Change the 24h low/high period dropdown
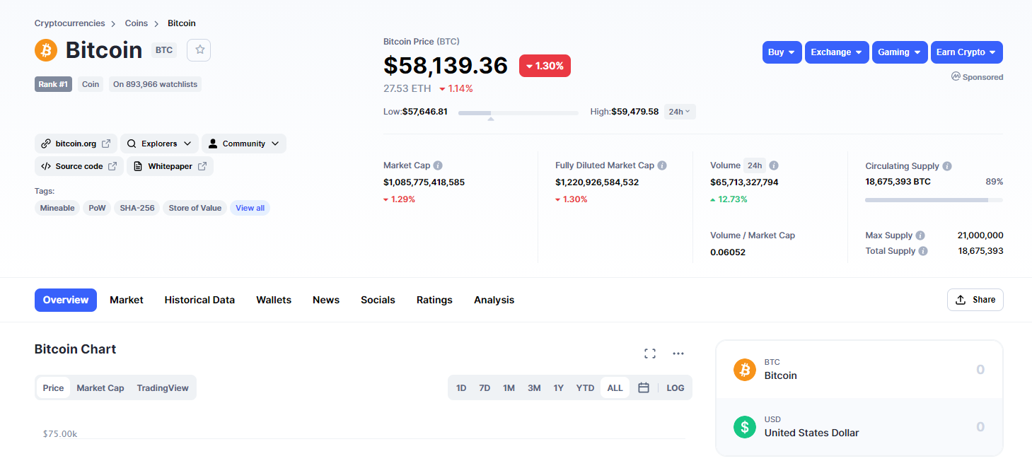Image resolution: width=1032 pixels, height=461 pixels. pyautogui.click(x=680, y=112)
